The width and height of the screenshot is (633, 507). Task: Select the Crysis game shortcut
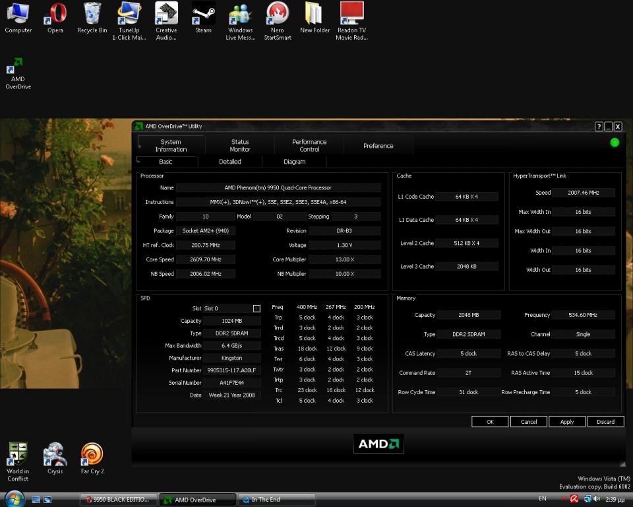[x=55, y=459]
